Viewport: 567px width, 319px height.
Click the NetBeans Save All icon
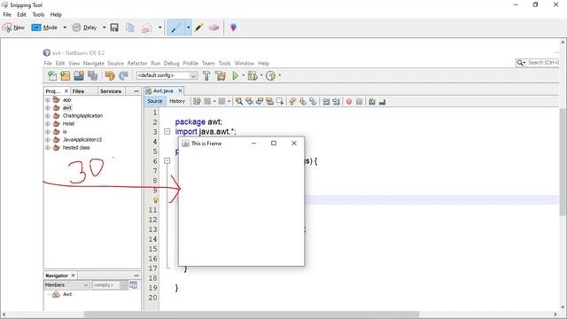click(92, 75)
